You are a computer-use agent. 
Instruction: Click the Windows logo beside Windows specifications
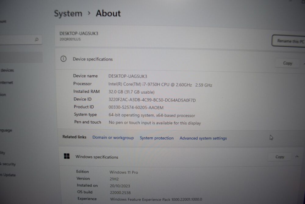67,156
